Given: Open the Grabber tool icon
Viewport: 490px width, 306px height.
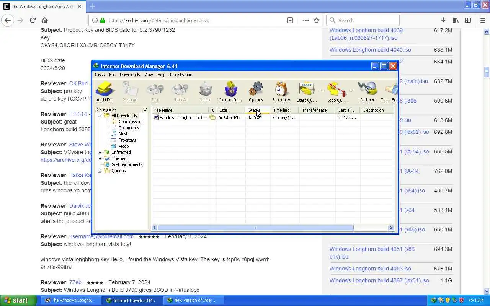Looking at the screenshot, I should [x=367, y=92].
